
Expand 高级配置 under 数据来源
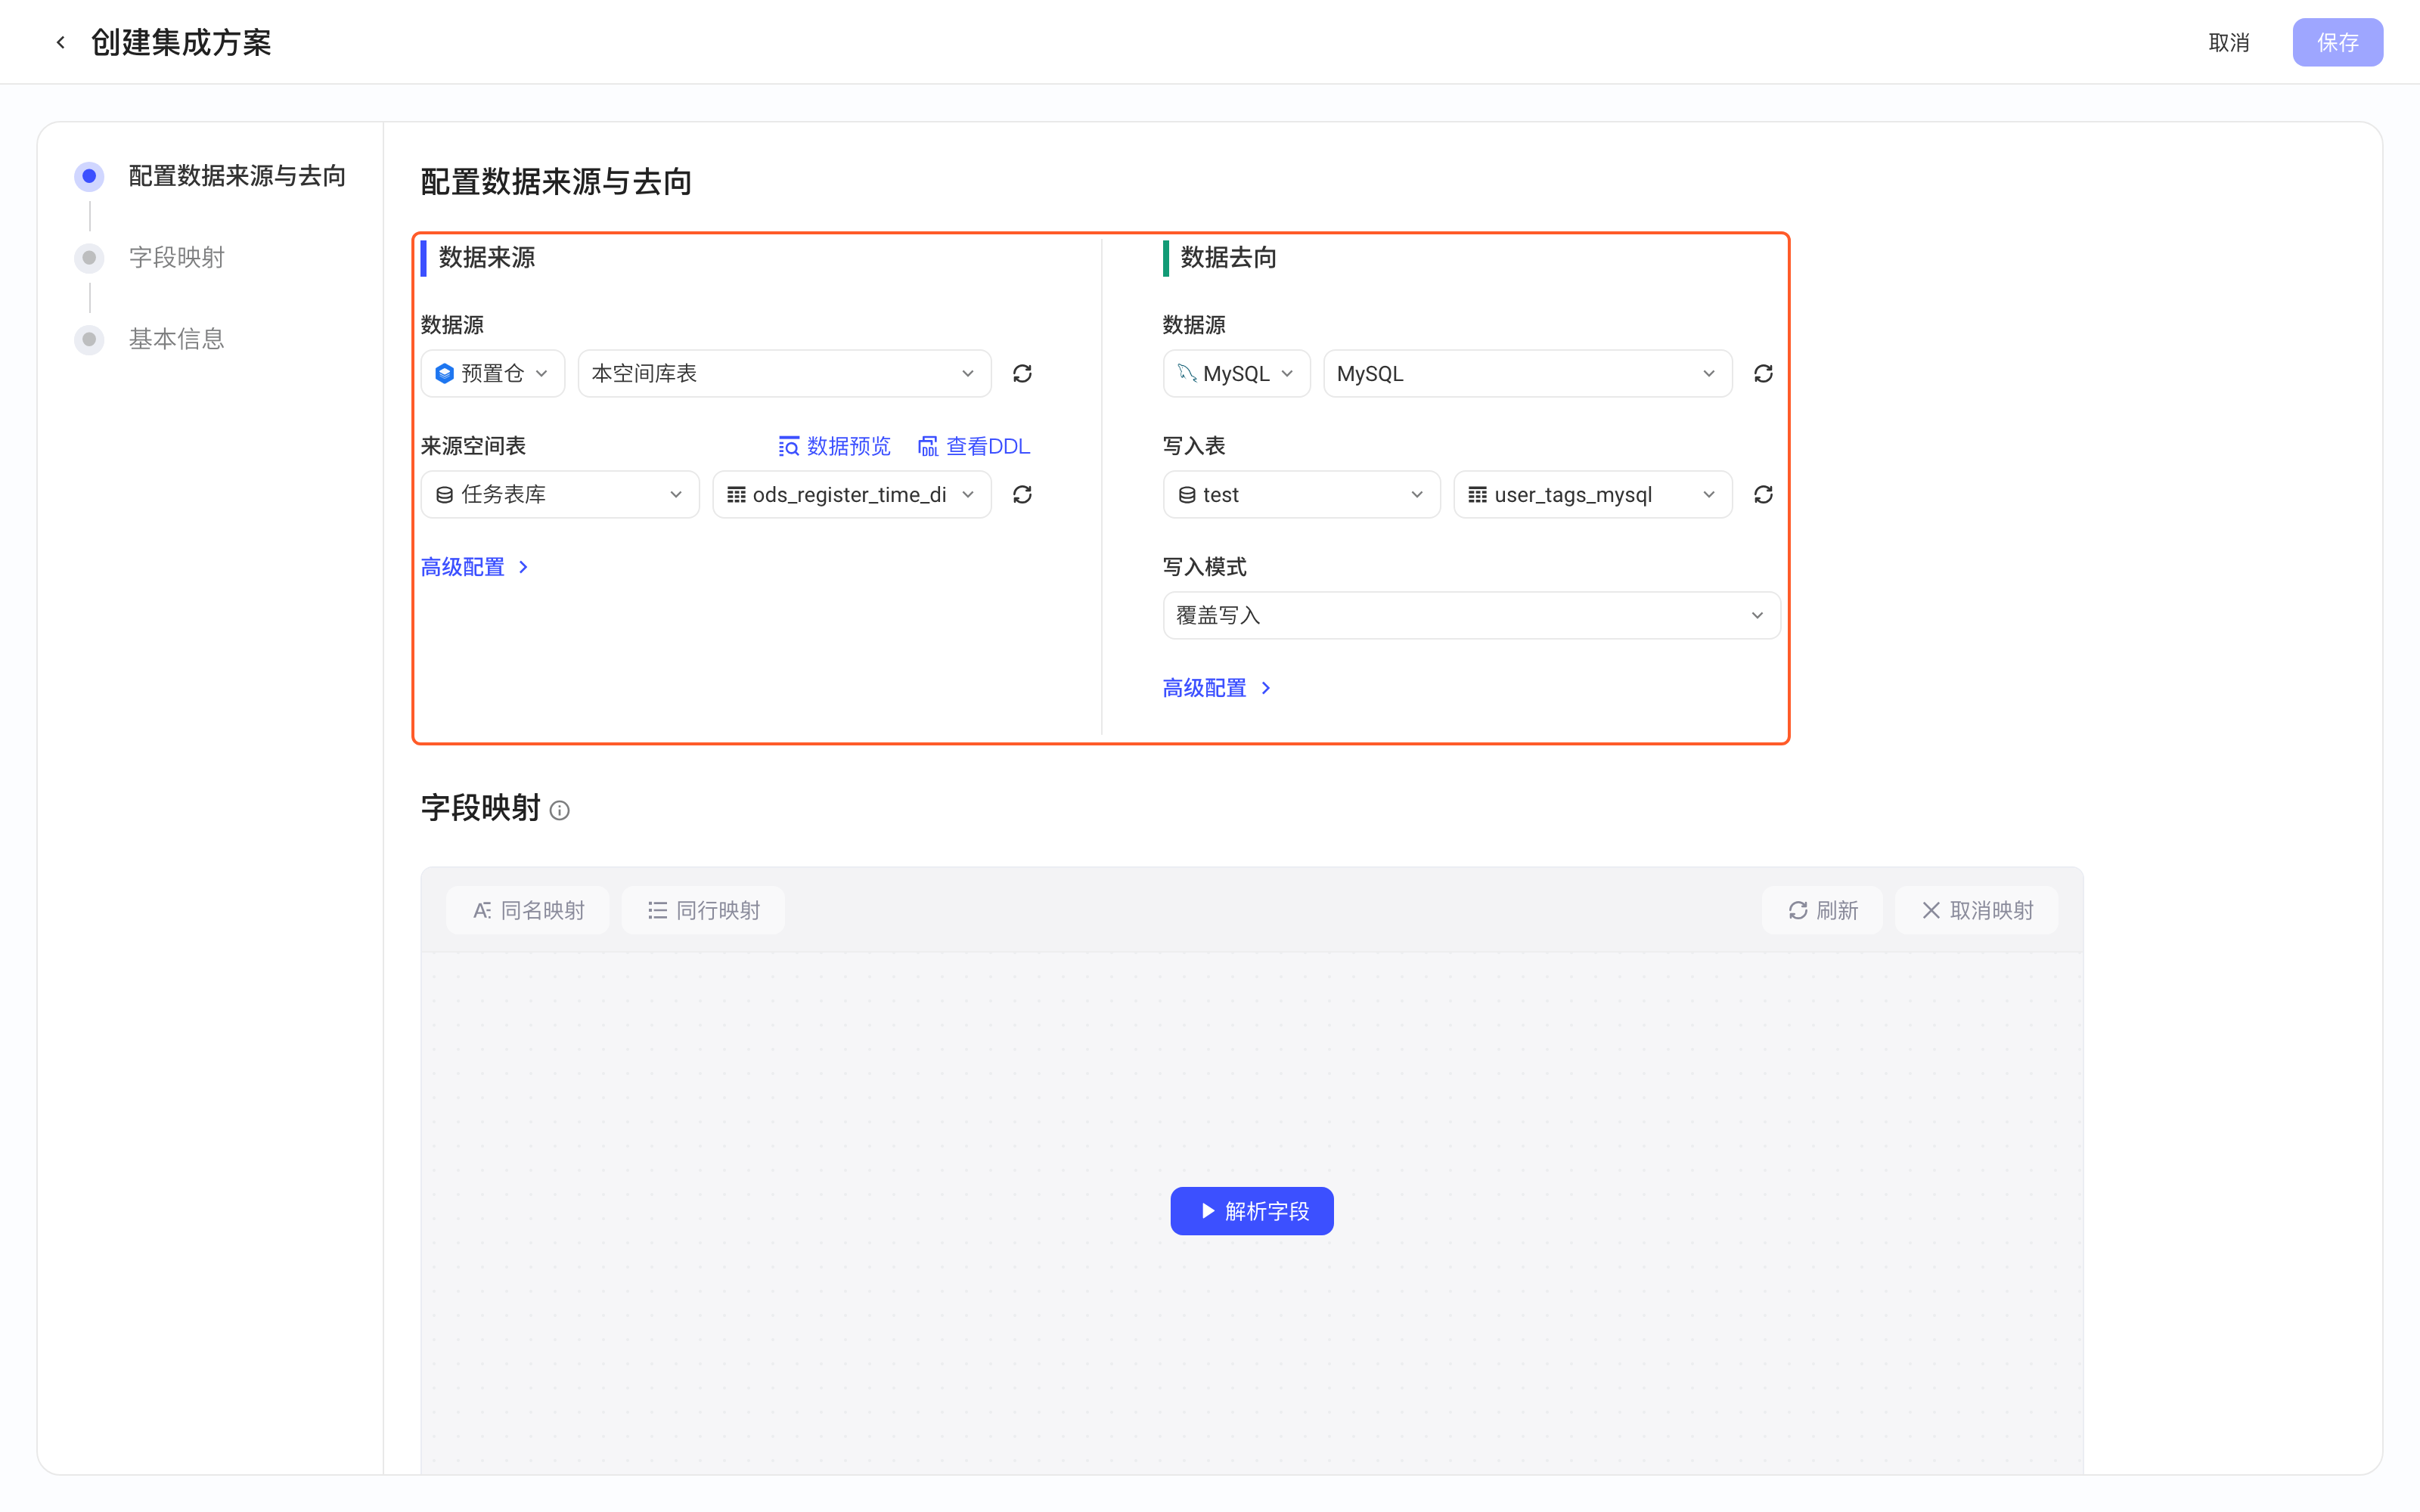pyautogui.click(x=475, y=567)
